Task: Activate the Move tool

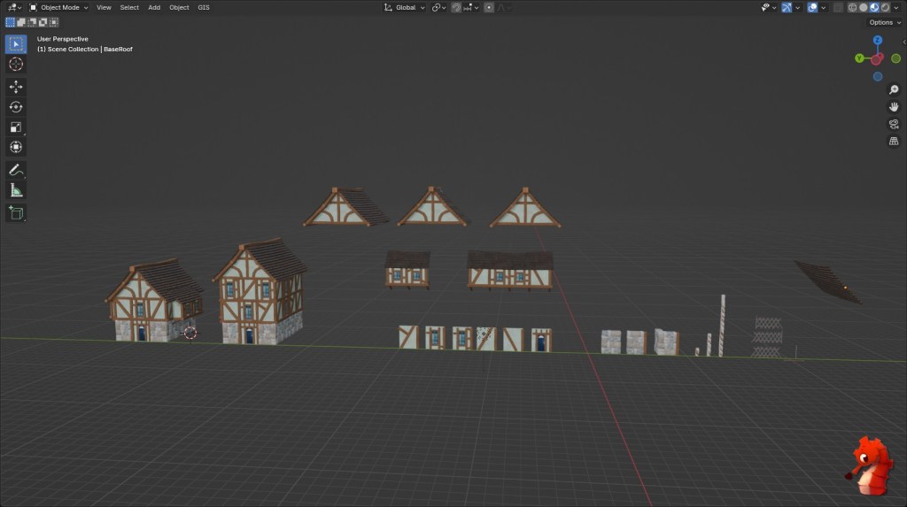Action: [16, 87]
